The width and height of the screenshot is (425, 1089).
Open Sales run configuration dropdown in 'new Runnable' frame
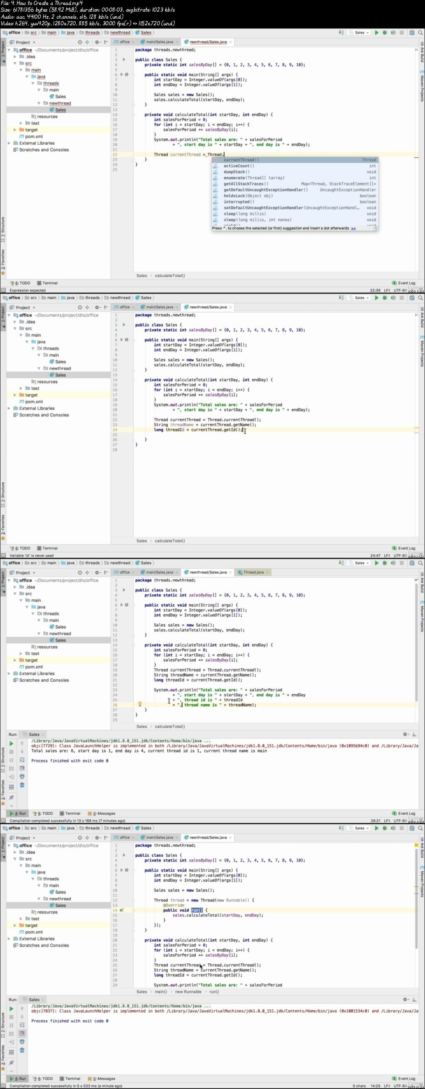(359, 828)
